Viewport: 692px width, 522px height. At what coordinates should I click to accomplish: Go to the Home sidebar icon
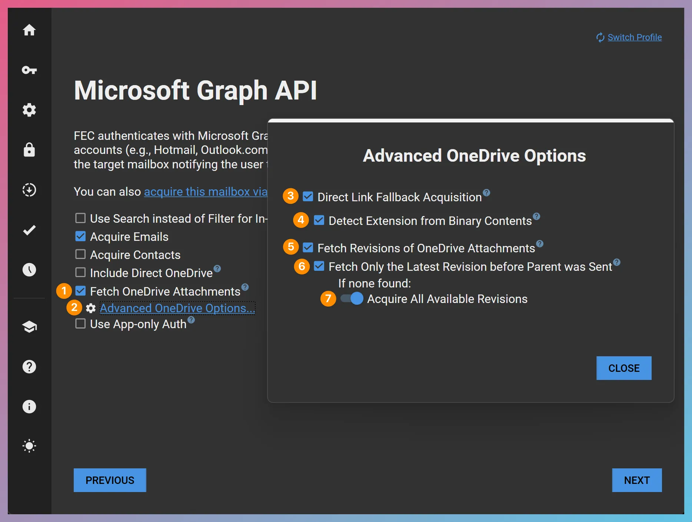pyautogui.click(x=29, y=30)
